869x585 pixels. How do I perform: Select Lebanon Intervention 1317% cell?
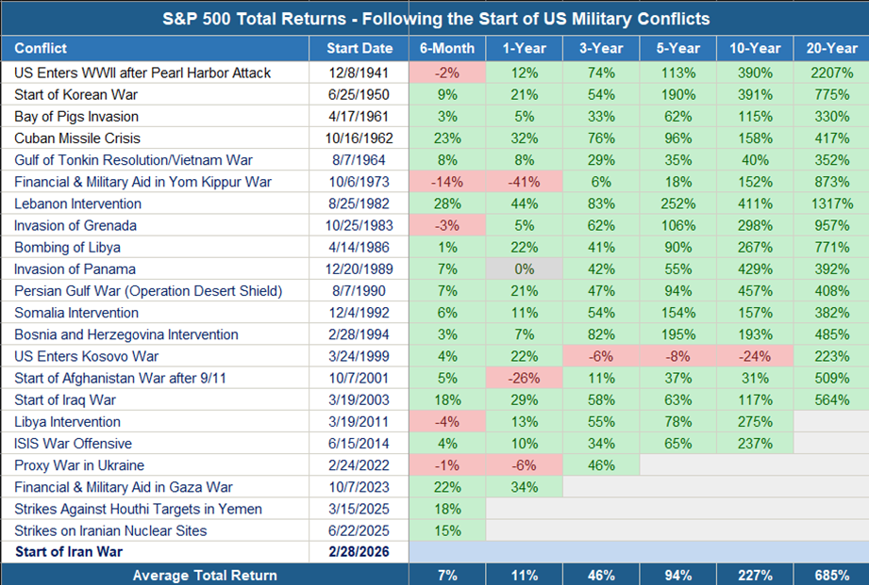click(x=830, y=203)
